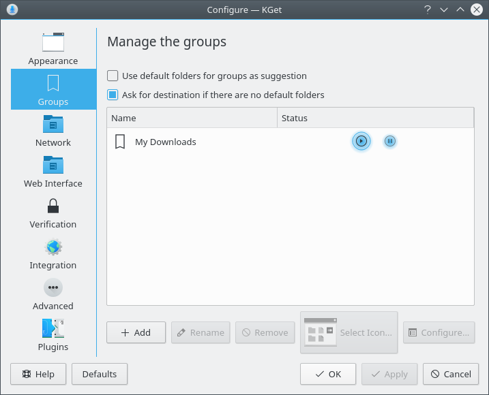The image size is (489, 395).
Task: Restore settings with Defaults button
Action: click(x=99, y=374)
